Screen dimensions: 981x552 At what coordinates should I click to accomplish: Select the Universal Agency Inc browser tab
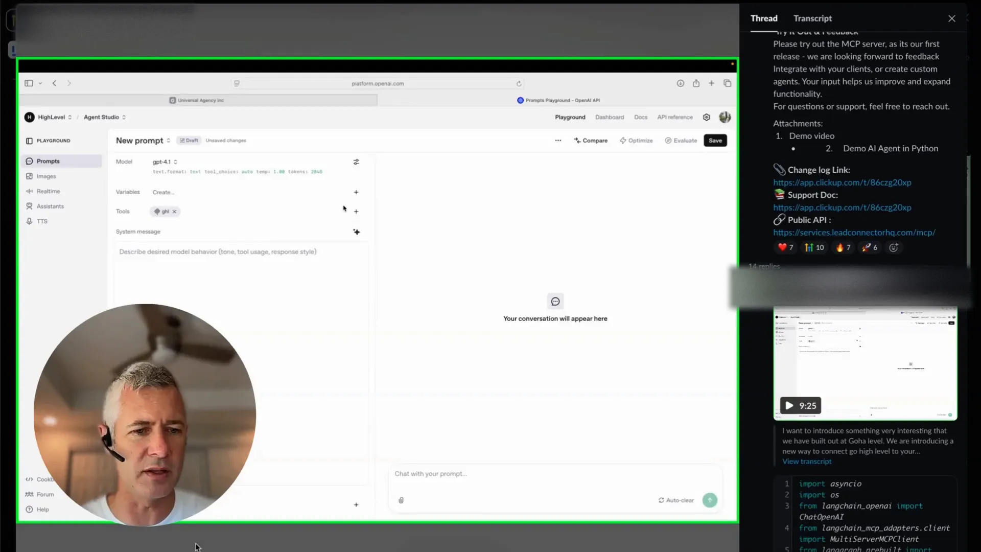click(199, 100)
